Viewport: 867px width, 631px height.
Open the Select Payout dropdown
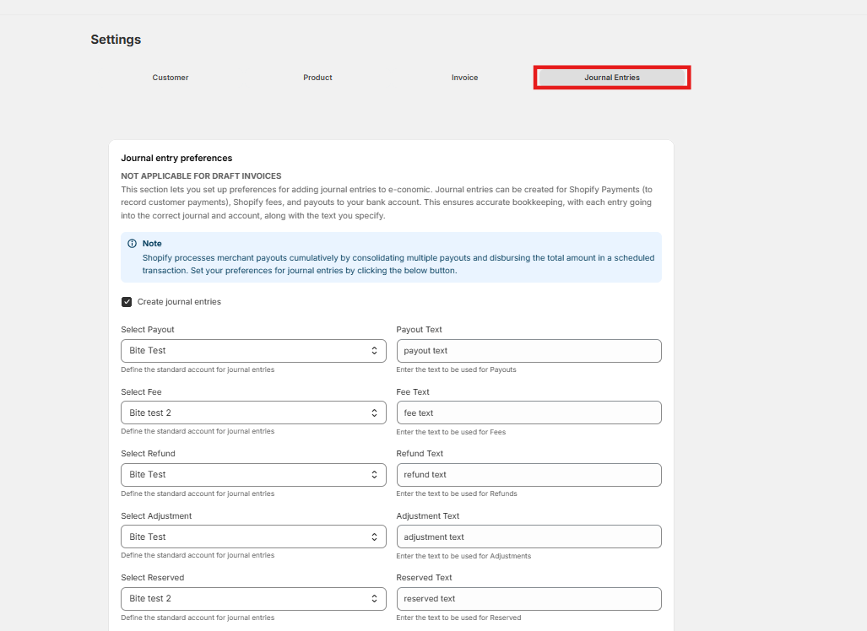[253, 351]
